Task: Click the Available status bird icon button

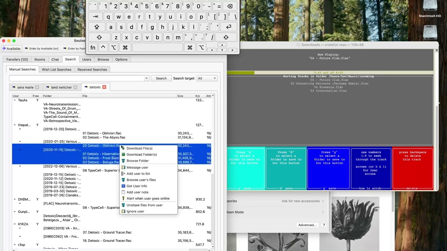Action: [x=11, y=48]
